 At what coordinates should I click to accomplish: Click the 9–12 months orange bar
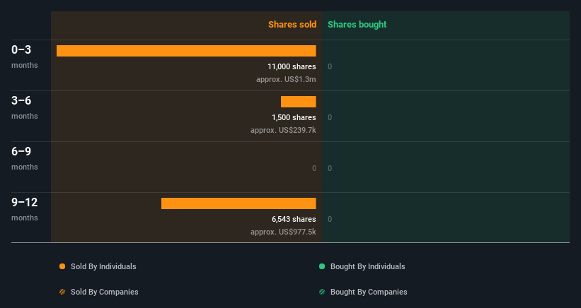pyautogui.click(x=238, y=203)
